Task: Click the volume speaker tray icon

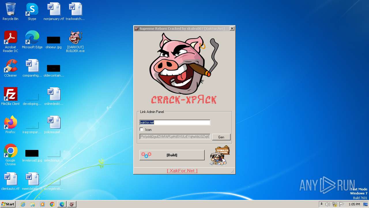Action: pos(328,204)
